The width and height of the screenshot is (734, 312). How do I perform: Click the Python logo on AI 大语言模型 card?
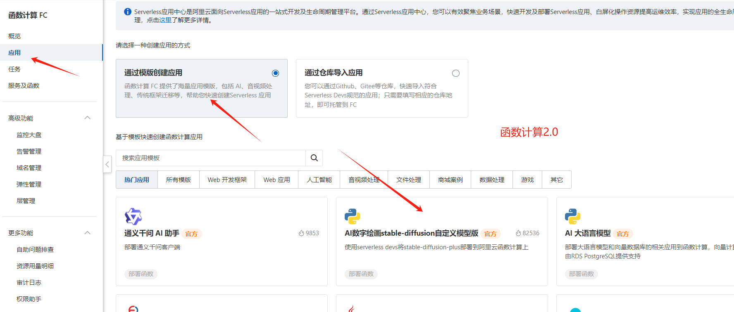click(573, 216)
